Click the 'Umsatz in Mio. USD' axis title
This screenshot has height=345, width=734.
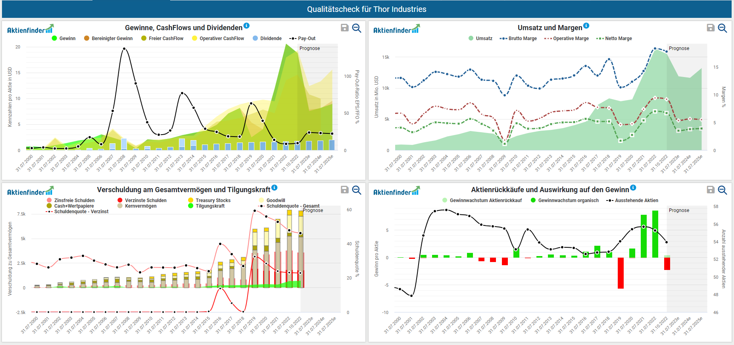tap(377, 97)
